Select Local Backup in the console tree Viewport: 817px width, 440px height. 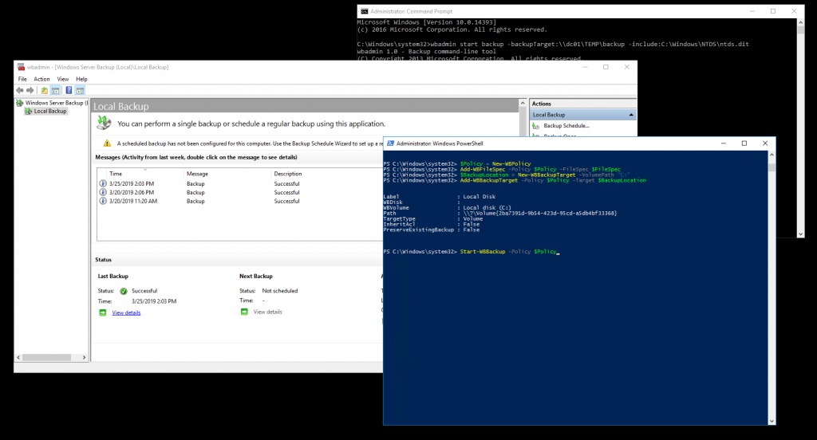(x=49, y=112)
